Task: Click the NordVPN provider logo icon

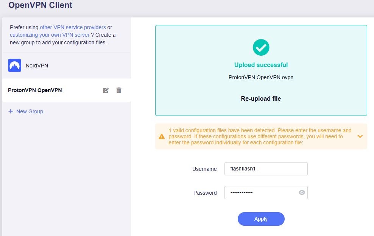Action: (14, 65)
